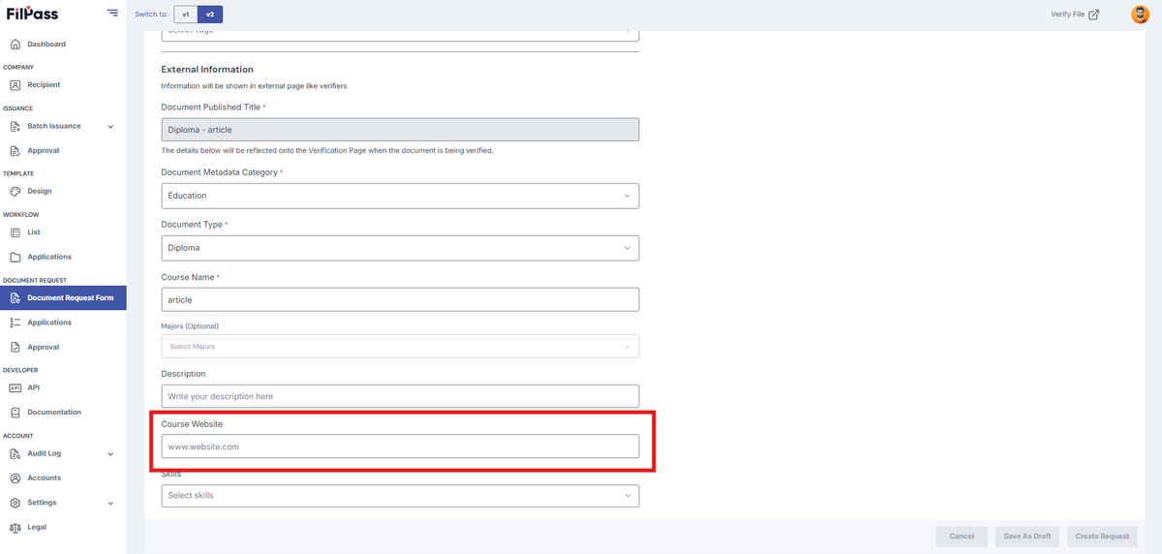Click the ACCOUNT section label in sidebar

[x=17, y=436]
